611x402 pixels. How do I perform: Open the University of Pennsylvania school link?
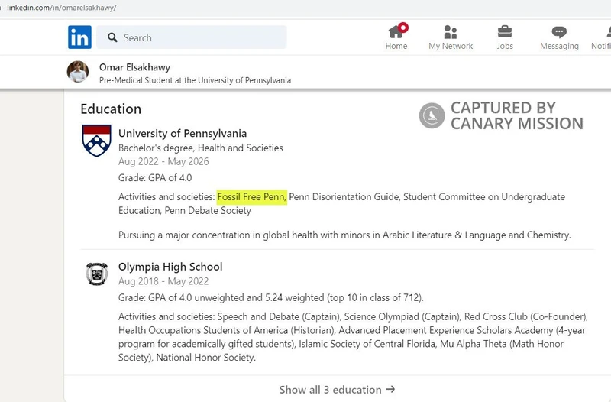183,134
